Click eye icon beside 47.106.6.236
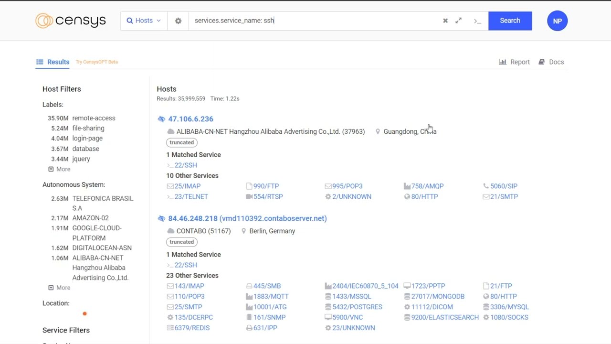The image size is (611, 344). click(x=161, y=119)
